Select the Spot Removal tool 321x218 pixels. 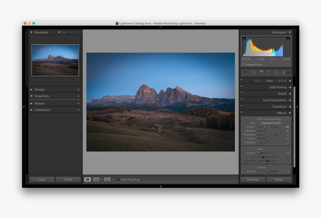(253, 72)
